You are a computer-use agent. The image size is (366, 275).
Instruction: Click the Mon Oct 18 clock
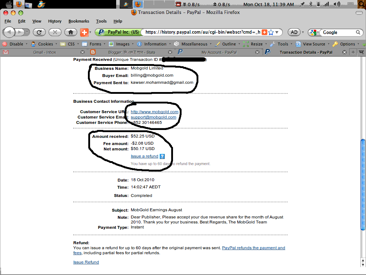pyautogui.click(x=268, y=4)
